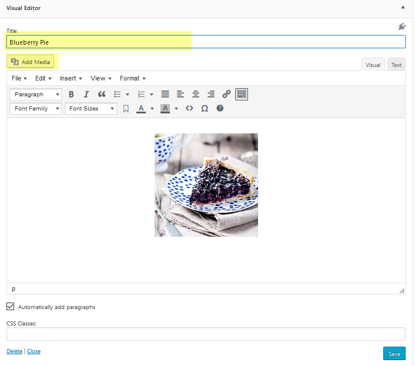Insert or edit a link
This screenshot has width=415, height=366.
(x=226, y=95)
